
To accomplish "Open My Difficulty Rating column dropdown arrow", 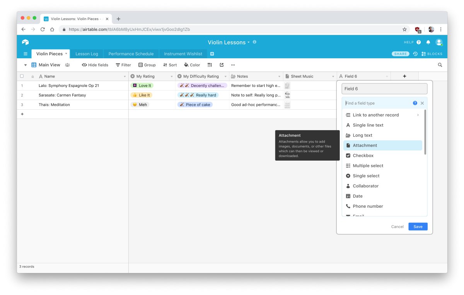I will (x=225, y=76).
